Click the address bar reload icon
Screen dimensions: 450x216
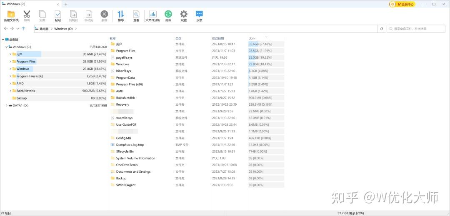381,29
